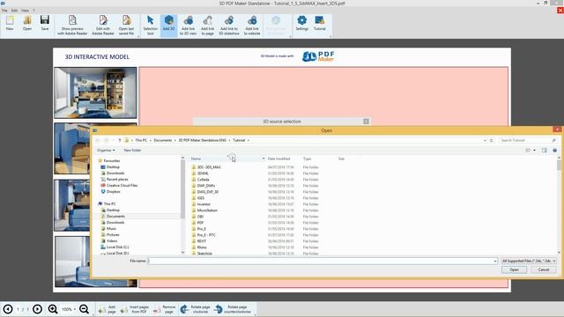Open the Settings gear
The image size is (564, 317).
tap(302, 24)
